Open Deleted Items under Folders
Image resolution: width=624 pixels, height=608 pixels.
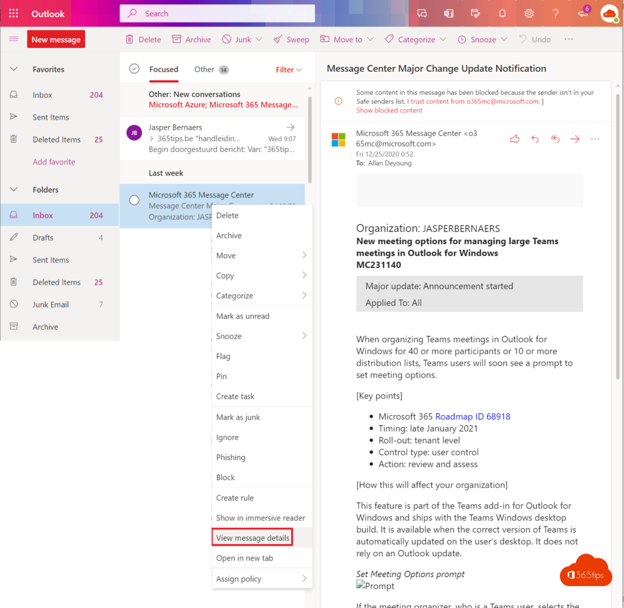pos(60,282)
